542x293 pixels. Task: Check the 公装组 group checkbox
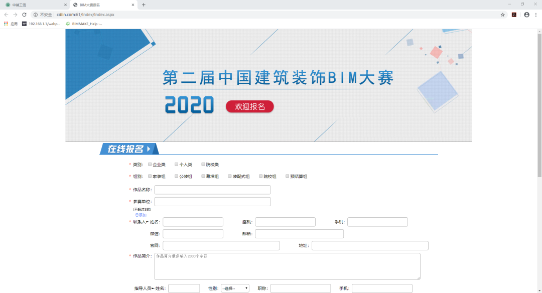coord(176,176)
